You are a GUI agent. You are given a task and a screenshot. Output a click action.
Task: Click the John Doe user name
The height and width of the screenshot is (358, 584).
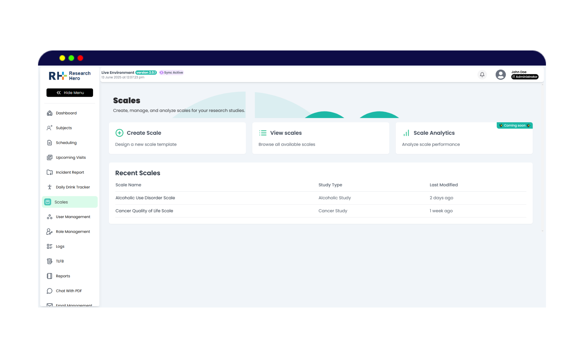[519, 72]
